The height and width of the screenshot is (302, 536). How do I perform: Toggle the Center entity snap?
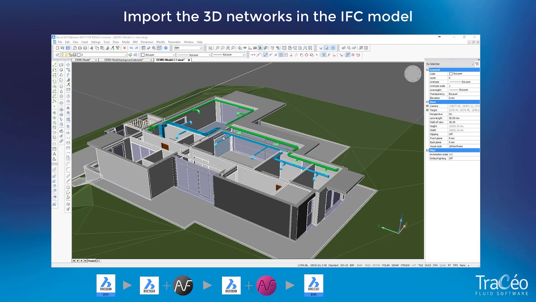[x=281, y=55]
